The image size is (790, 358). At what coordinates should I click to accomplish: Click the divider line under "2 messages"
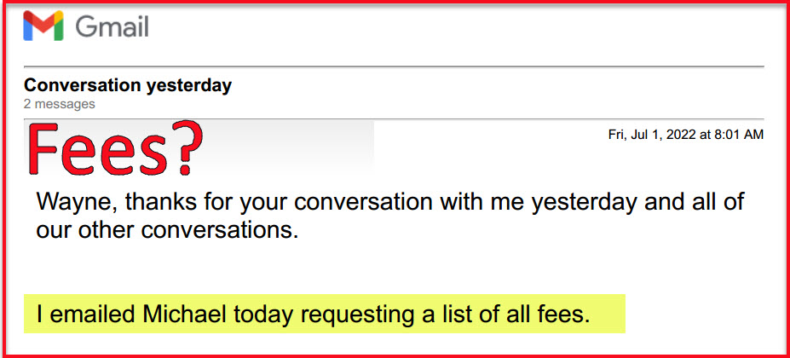[394, 118]
